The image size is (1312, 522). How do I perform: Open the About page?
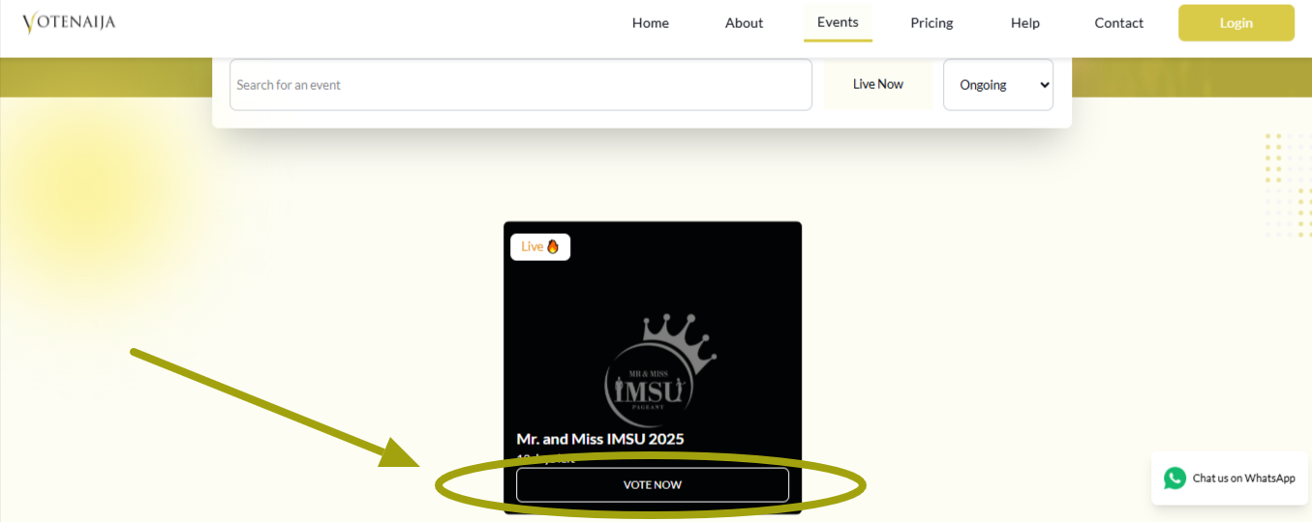click(744, 23)
